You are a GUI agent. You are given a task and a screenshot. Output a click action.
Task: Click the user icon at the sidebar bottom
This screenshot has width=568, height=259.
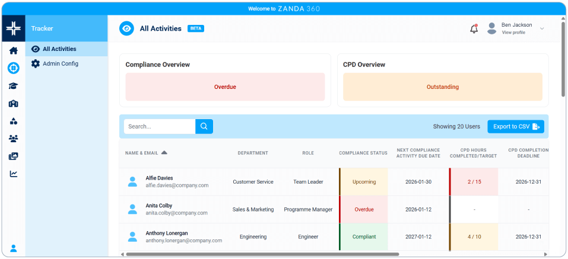(13, 248)
